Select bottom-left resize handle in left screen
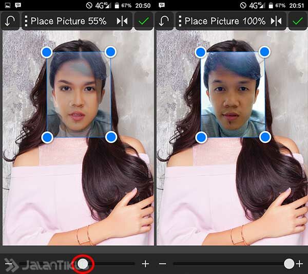The width and height of the screenshot is (308, 274). coord(47,137)
